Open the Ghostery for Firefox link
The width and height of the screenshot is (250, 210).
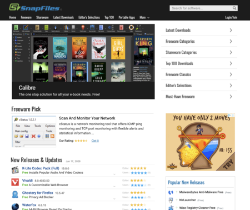(37, 193)
